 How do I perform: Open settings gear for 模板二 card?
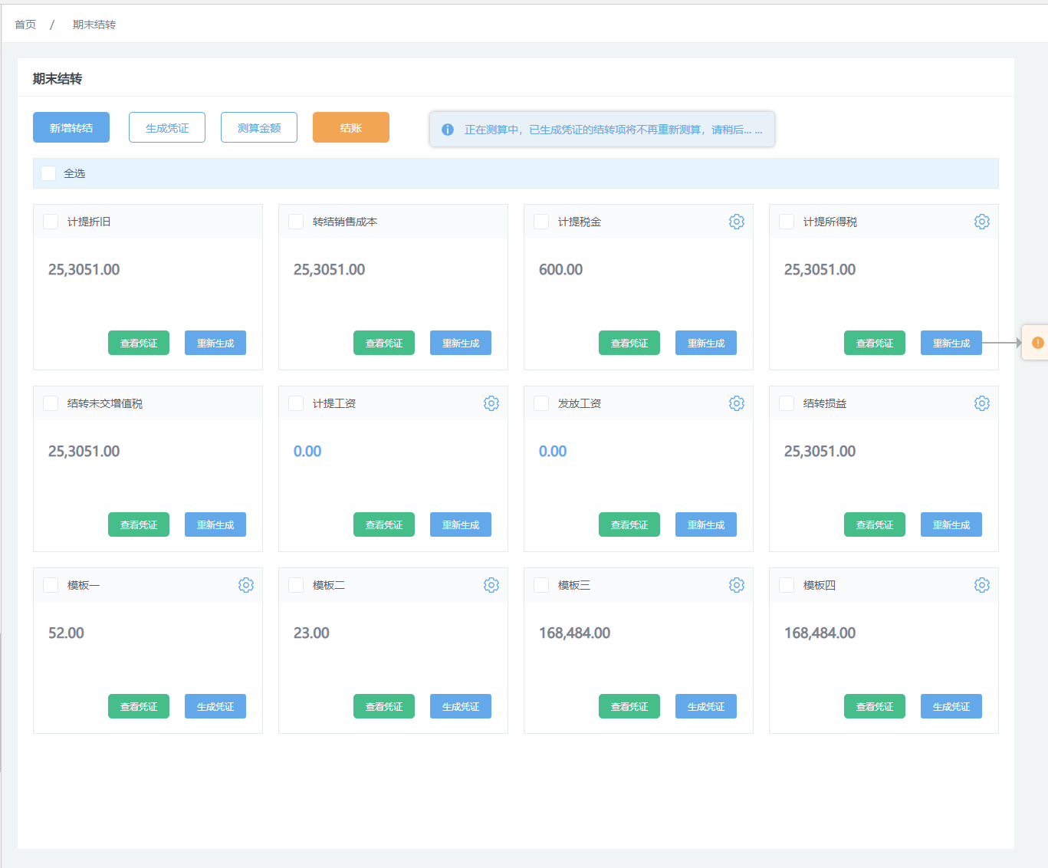coord(491,585)
